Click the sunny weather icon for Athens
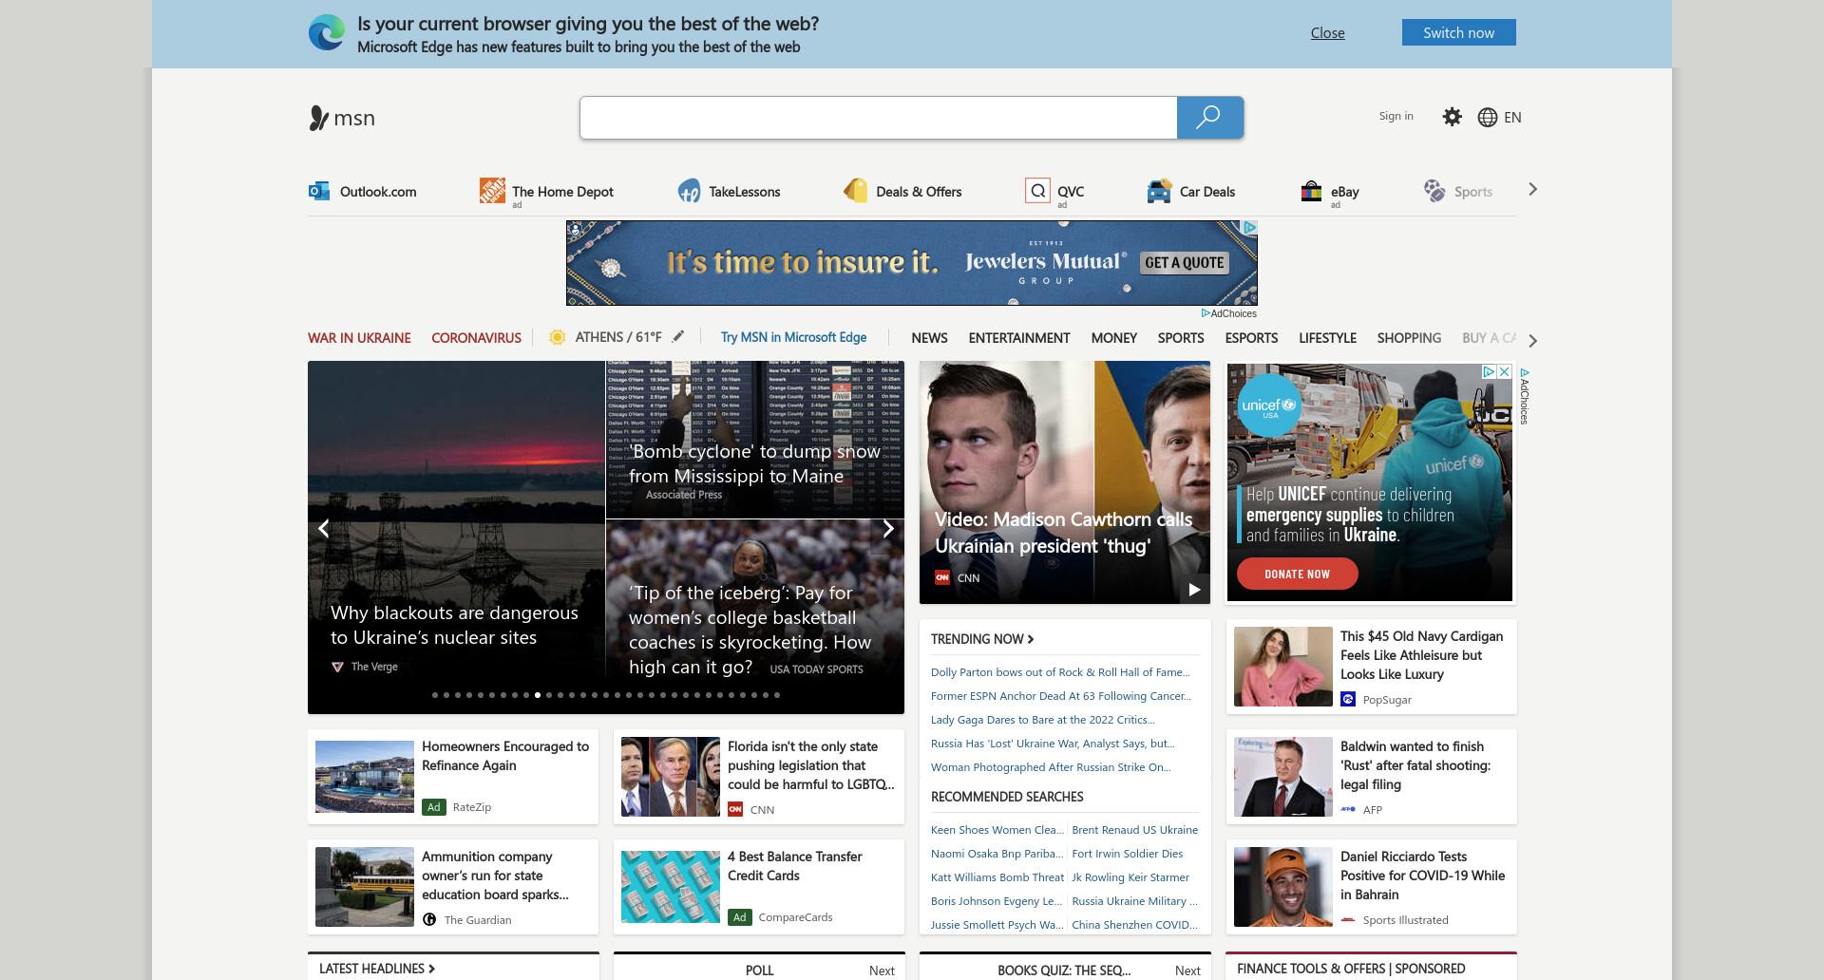Screen dimensions: 1824x980 [x=557, y=337]
